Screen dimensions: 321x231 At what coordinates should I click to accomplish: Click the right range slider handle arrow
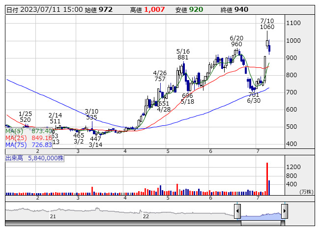(x=285, y=211)
